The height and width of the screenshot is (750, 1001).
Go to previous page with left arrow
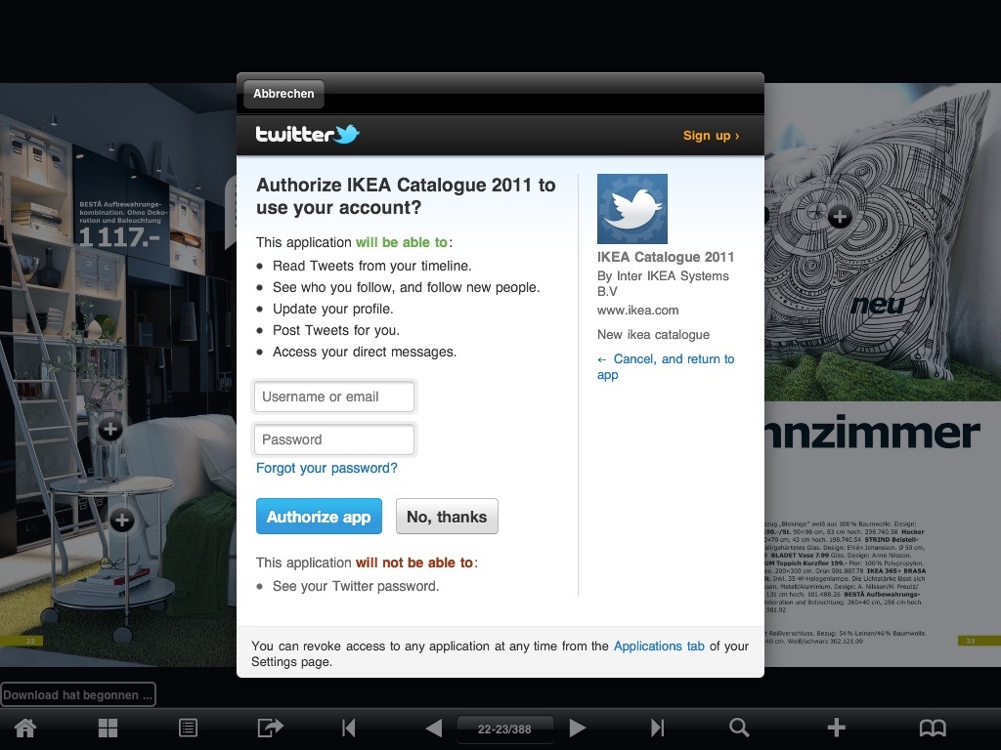(433, 728)
